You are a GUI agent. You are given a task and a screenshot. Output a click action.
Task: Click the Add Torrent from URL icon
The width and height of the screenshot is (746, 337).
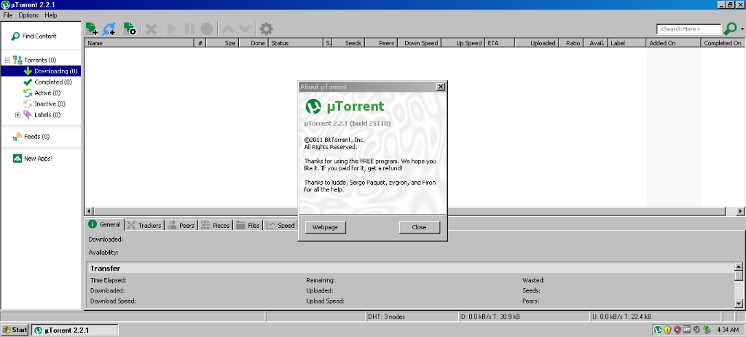(x=109, y=29)
